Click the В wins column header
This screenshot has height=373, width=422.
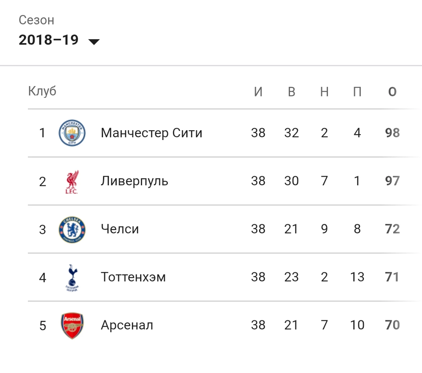click(291, 92)
